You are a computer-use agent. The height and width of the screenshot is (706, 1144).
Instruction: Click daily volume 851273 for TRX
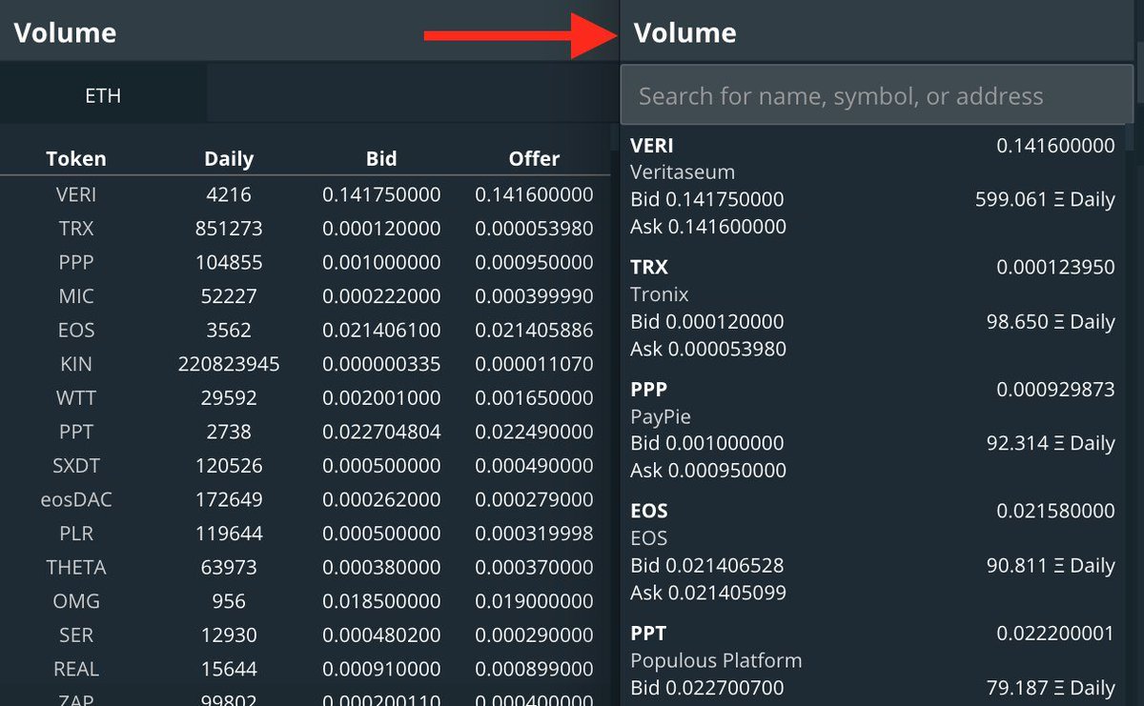pos(229,229)
